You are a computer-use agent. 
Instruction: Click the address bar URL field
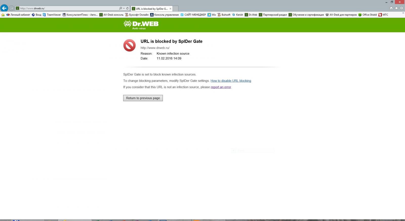[x=68, y=8]
